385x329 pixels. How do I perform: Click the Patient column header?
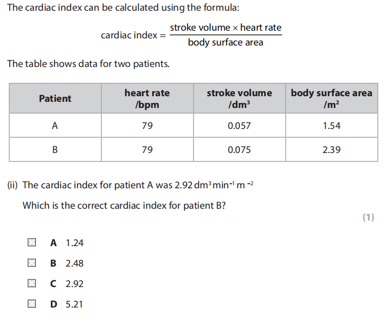coord(55,99)
